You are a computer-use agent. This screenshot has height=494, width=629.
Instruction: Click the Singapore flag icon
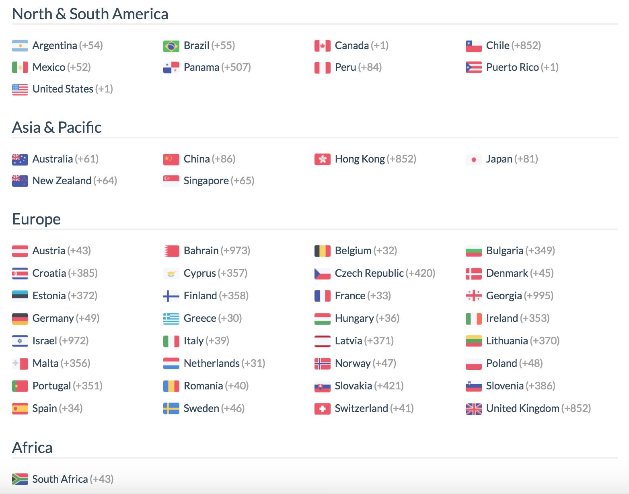[171, 181]
